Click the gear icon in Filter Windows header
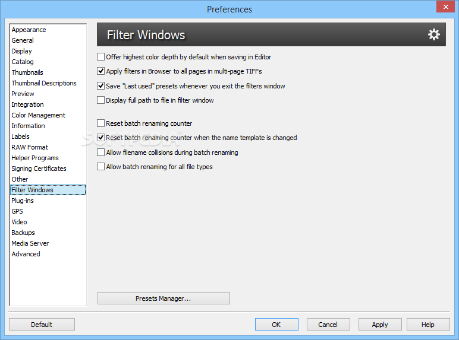The width and height of the screenshot is (459, 340). click(433, 34)
